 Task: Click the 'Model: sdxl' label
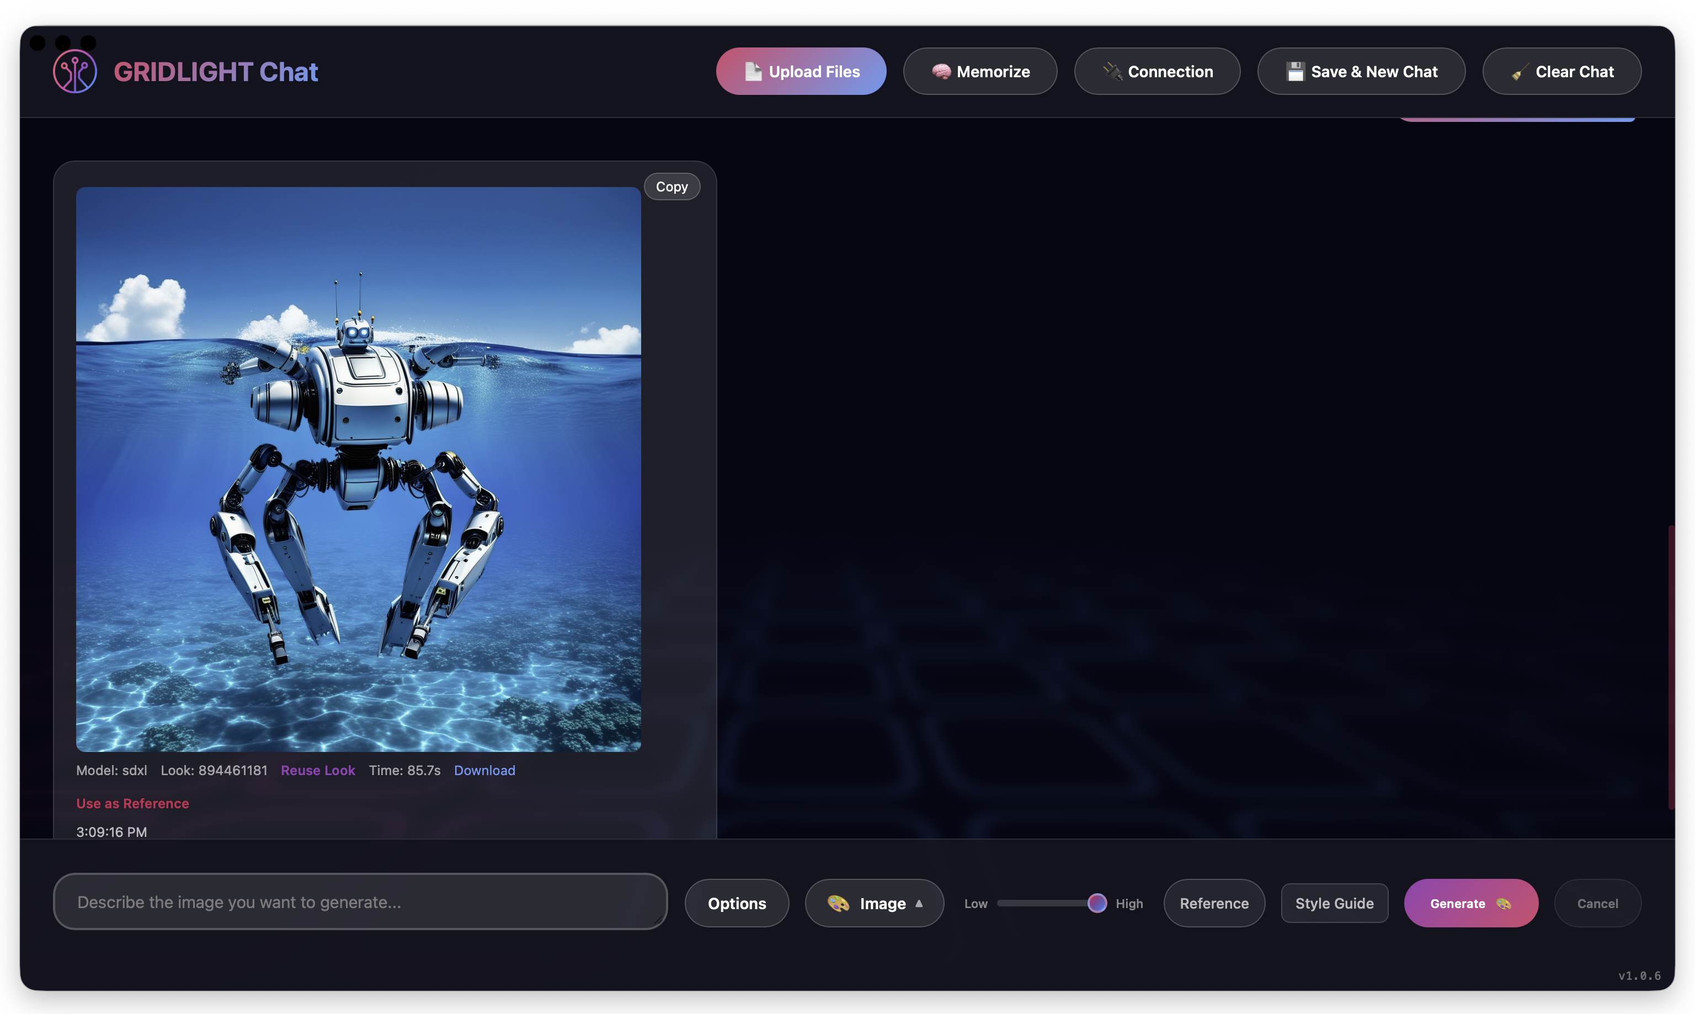pyautogui.click(x=111, y=770)
